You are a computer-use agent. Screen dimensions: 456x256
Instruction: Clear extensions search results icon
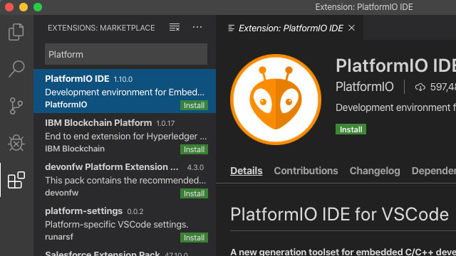point(175,27)
